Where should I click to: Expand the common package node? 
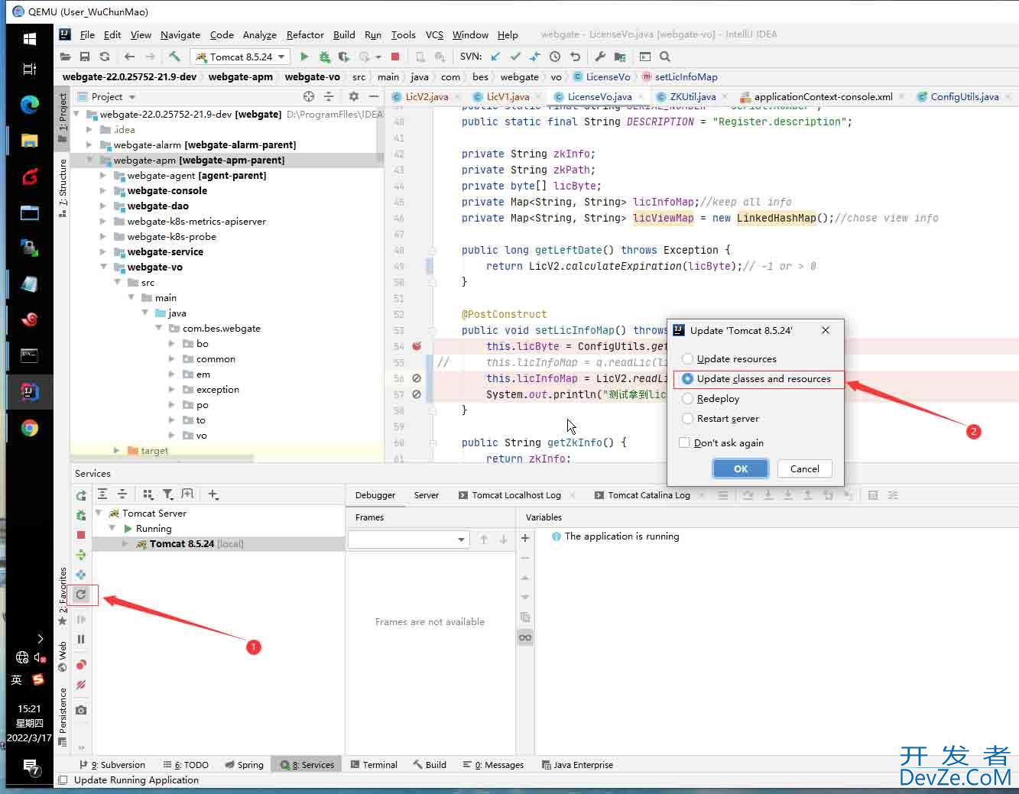172,358
